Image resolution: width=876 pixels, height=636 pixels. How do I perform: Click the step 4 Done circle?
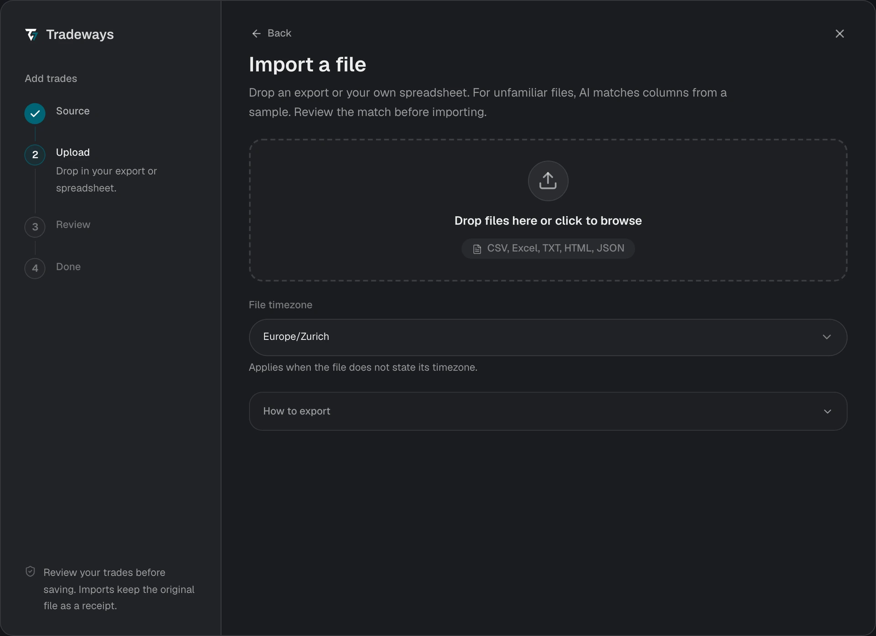35,269
